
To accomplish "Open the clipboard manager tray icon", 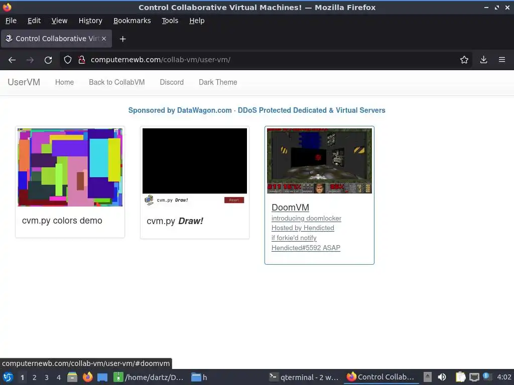I will pyautogui.click(x=460, y=377).
